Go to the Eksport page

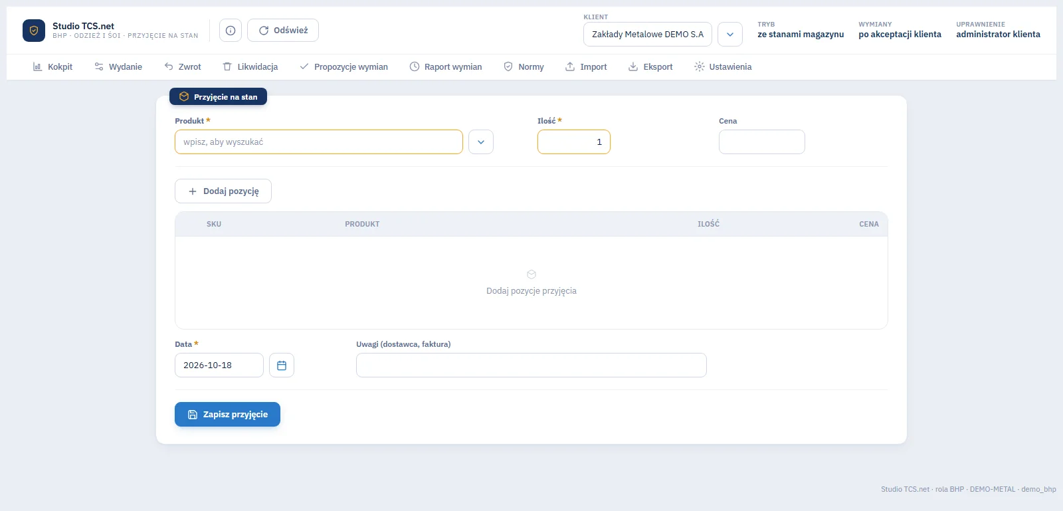tap(650, 67)
